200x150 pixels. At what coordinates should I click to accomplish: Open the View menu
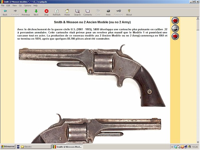pos(14,5)
